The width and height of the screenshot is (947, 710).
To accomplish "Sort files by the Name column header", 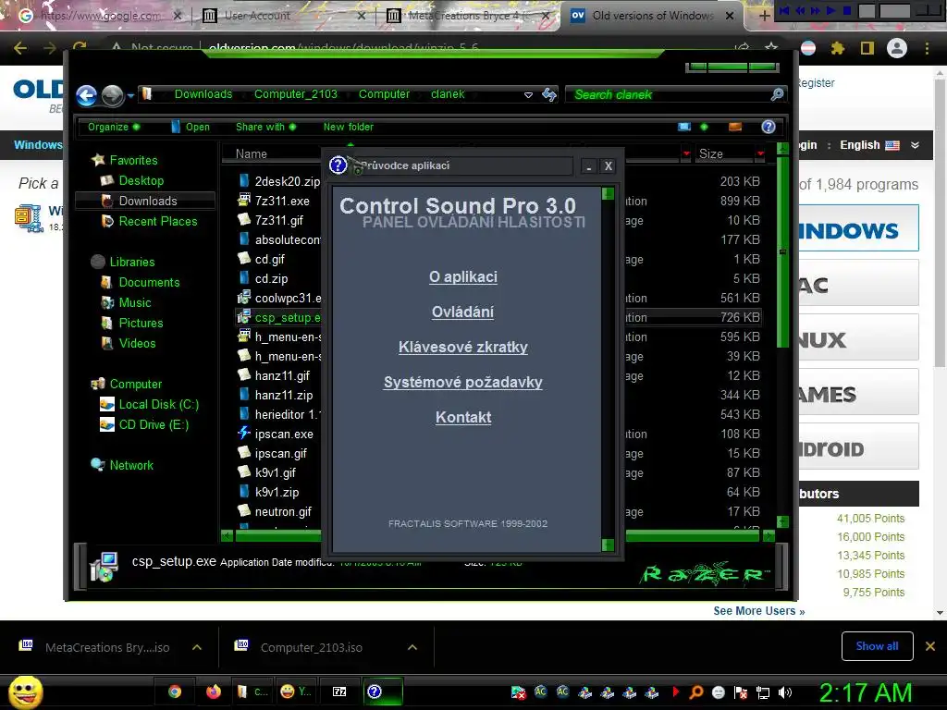I will tap(271, 153).
